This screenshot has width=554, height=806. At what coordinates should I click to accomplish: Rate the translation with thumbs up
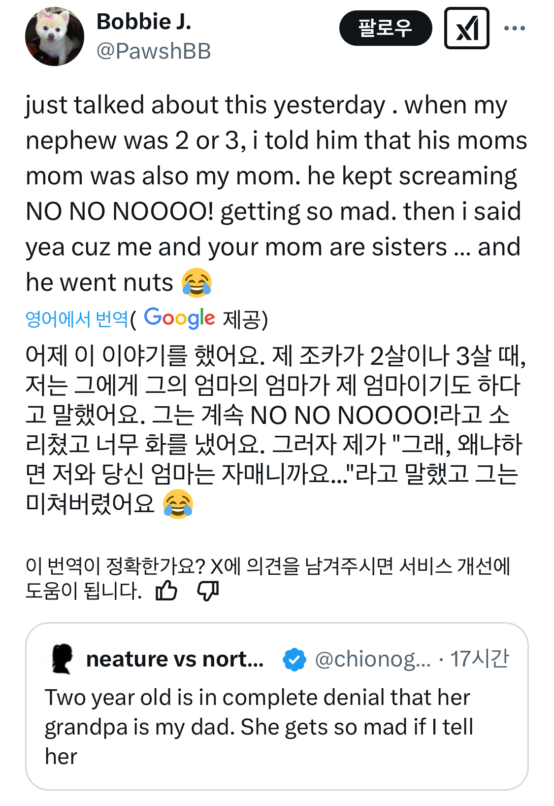(166, 590)
